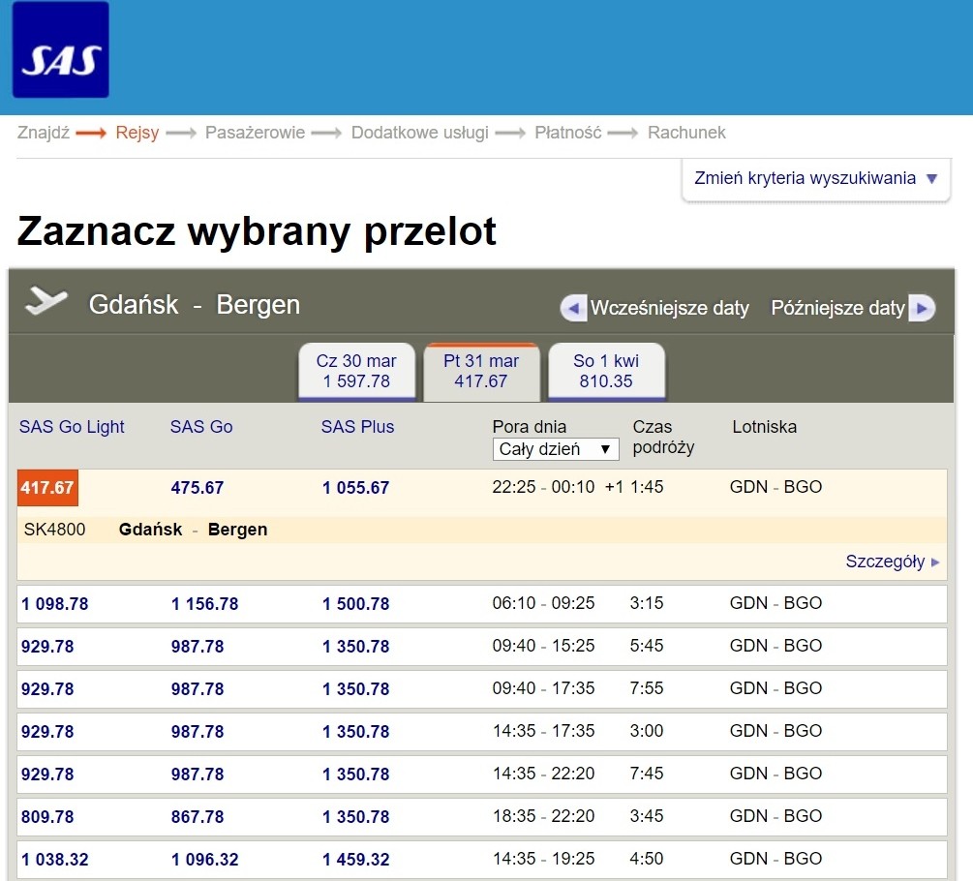973x881 pixels.
Task: Open the Cały dzień time-of-day dropdown
Action: click(x=556, y=449)
